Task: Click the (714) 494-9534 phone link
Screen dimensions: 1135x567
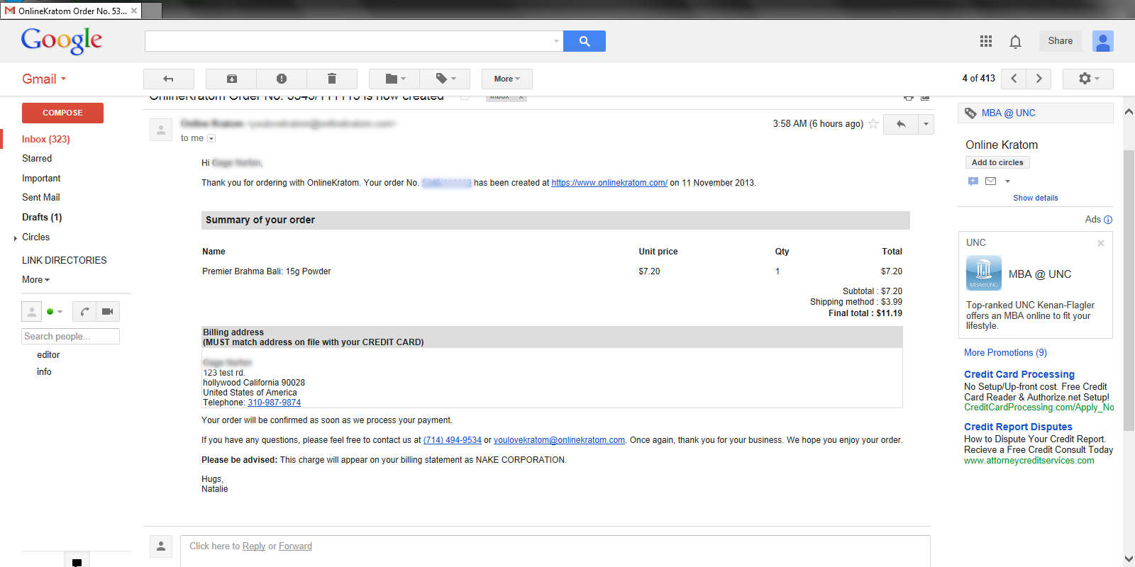Action: click(x=453, y=440)
